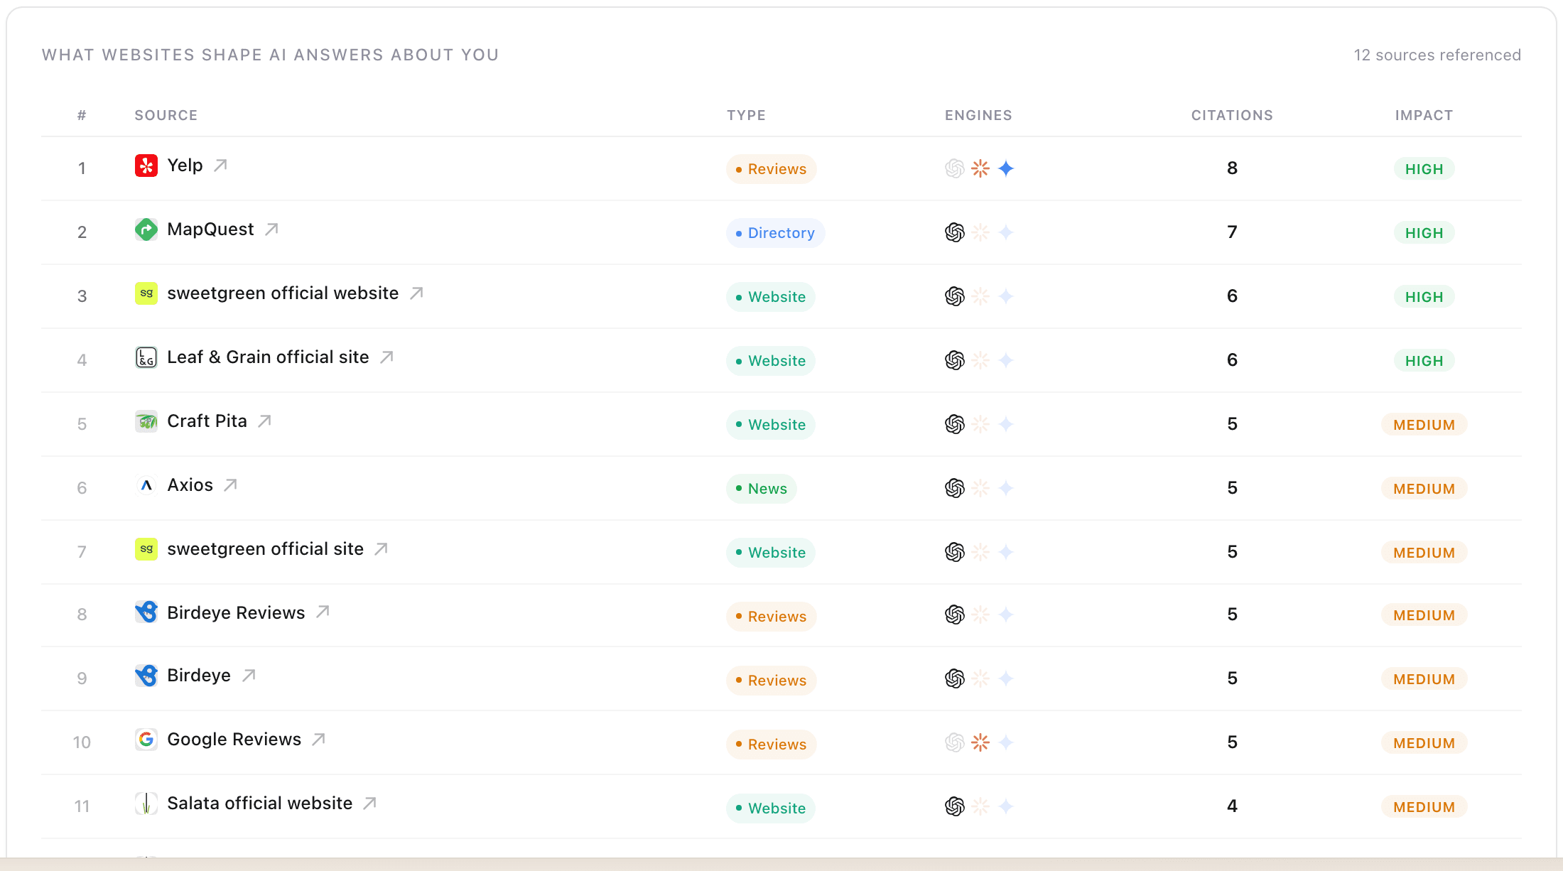
Task: Click the Salata logo icon
Action: [146, 804]
